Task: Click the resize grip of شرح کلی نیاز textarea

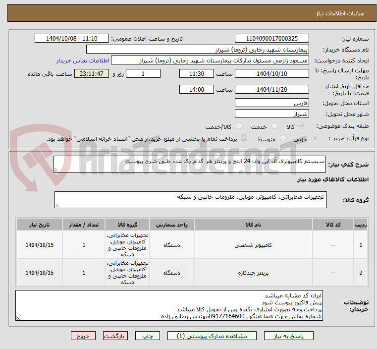Action: pyautogui.click(x=56, y=170)
